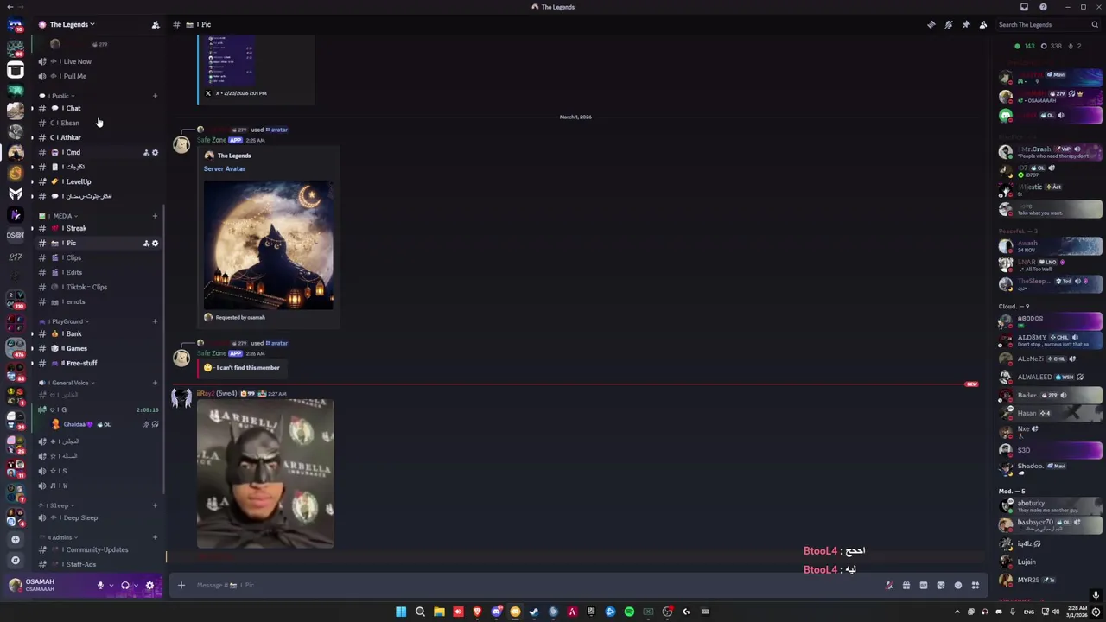The width and height of the screenshot is (1106, 622).
Task: Open the Server Avatar moon image
Action: point(269,245)
